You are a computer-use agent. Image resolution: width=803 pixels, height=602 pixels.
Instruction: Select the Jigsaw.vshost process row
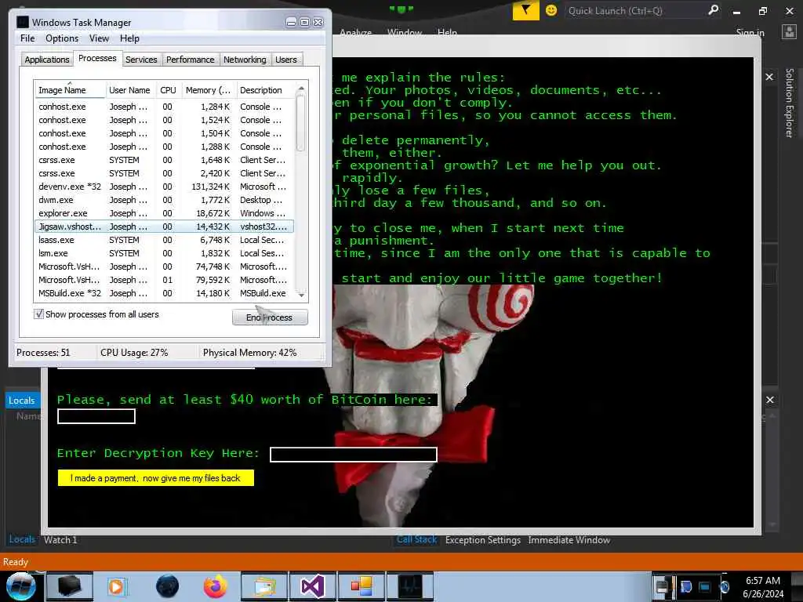pos(164,227)
